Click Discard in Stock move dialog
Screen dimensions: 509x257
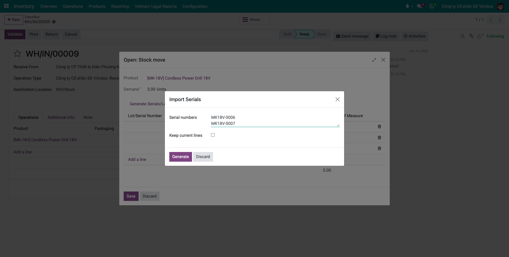point(150,196)
